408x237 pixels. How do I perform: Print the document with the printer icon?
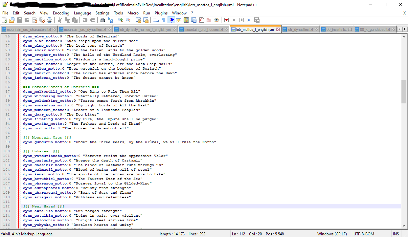50,20
